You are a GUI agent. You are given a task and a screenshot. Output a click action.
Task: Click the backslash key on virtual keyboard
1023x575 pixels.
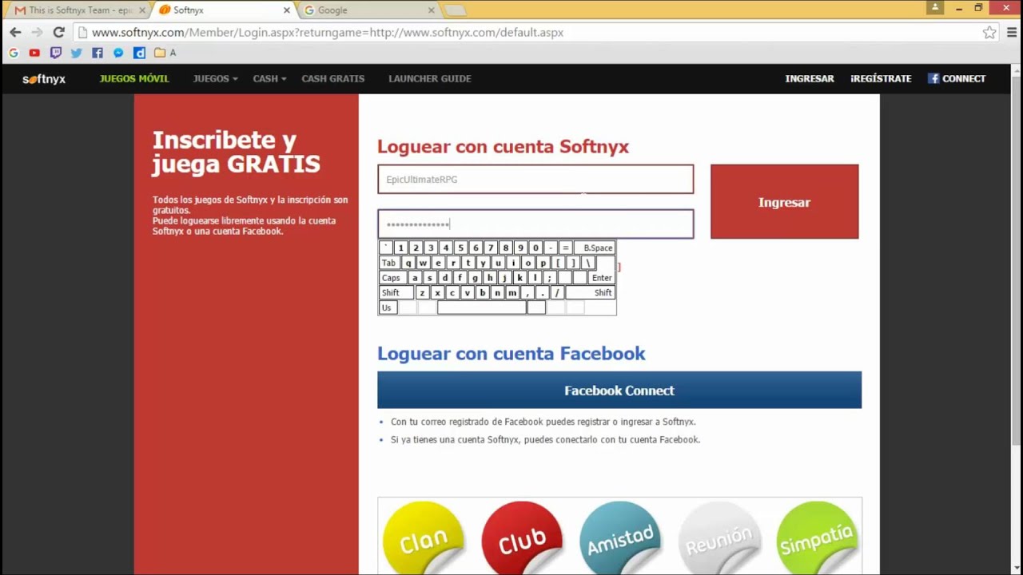click(589, 263)
